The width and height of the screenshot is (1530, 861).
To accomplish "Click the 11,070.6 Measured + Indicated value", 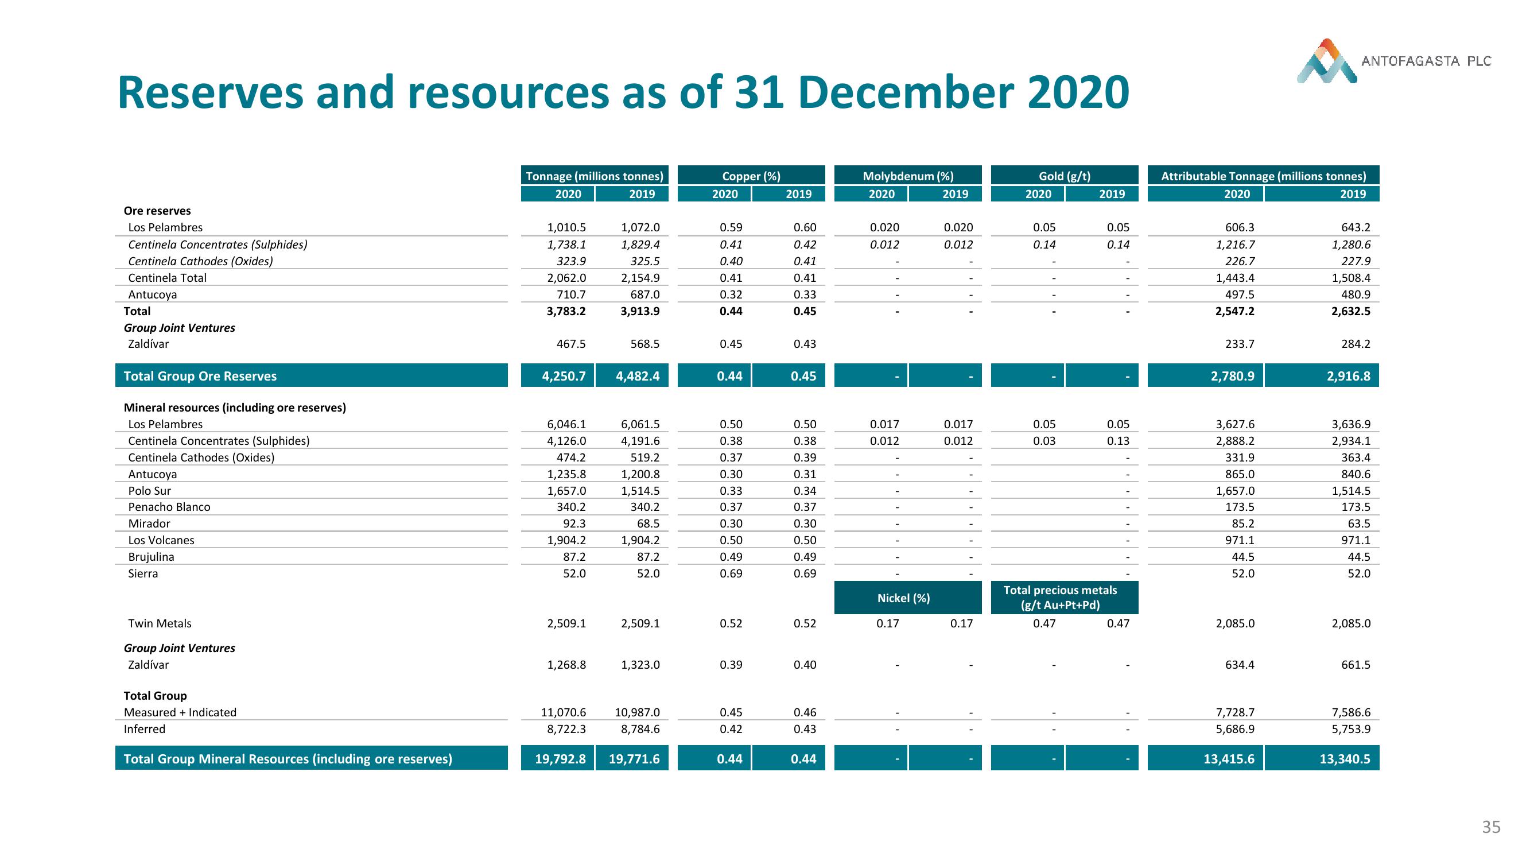I will coord(563,712).
